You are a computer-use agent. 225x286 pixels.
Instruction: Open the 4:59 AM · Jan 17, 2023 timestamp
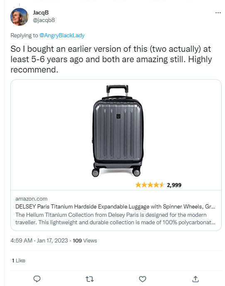[x=39, y=240]
